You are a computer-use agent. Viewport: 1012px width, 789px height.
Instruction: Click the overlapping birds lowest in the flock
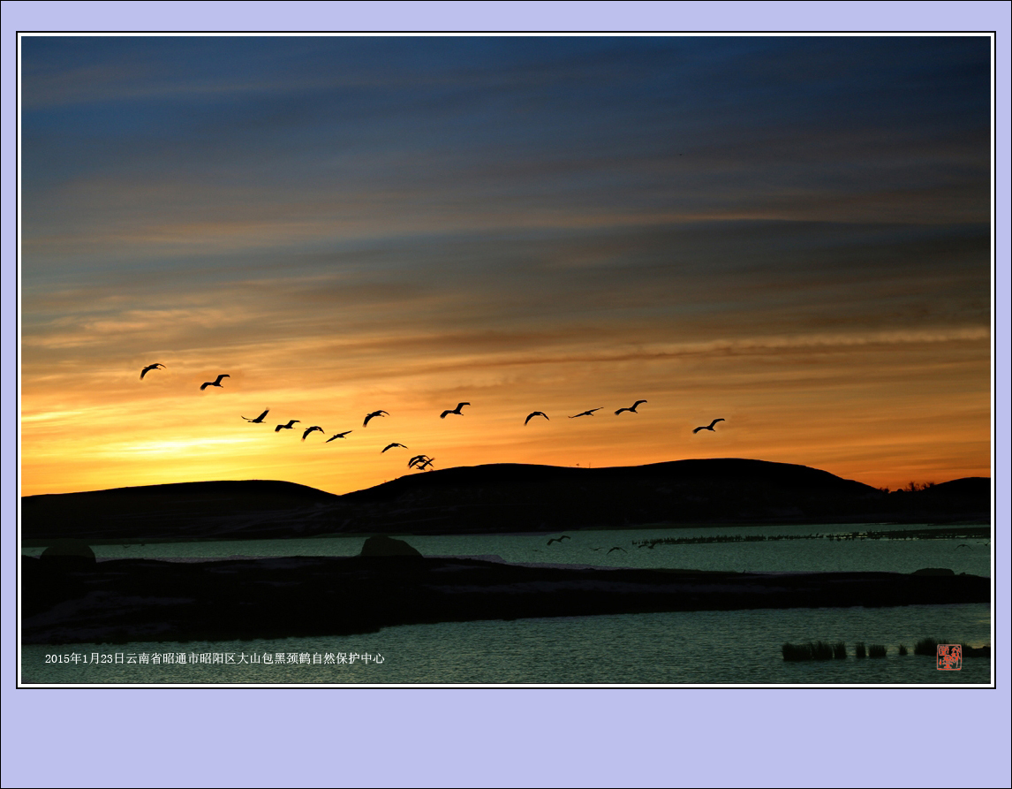(x=421, y=462)
